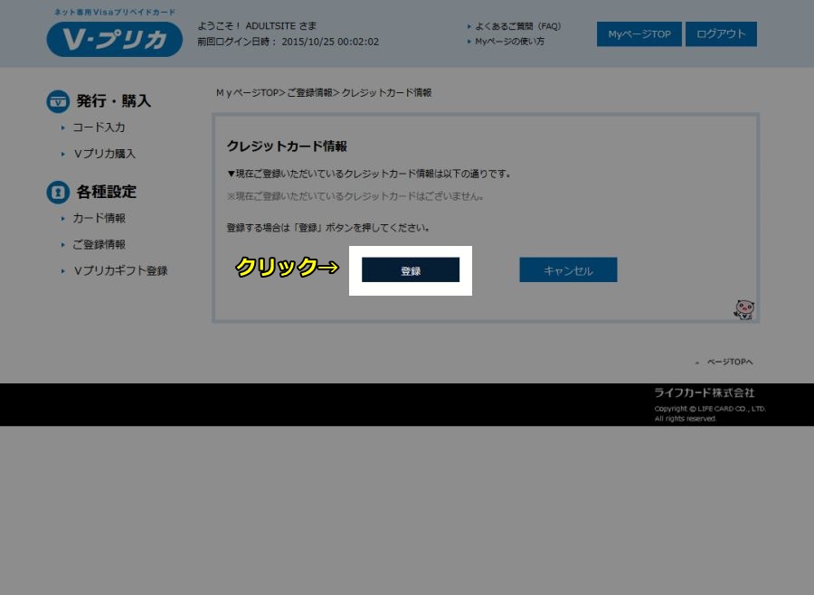Click the card icon beside 発行・購入
Image resolution: width=814 pixels, height=595 pixels.
(x=58, y=101)
